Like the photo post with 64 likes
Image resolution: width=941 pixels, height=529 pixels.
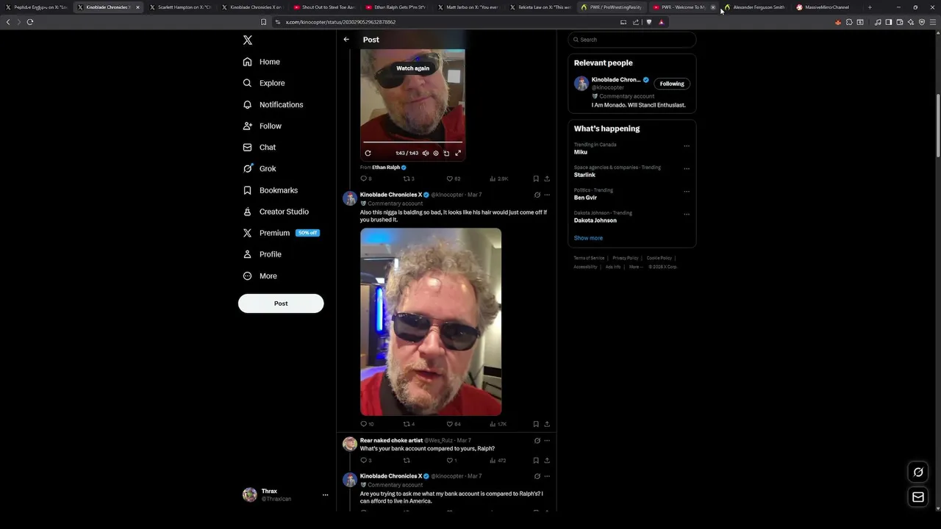pyautogui.click(x=454, y=424)
